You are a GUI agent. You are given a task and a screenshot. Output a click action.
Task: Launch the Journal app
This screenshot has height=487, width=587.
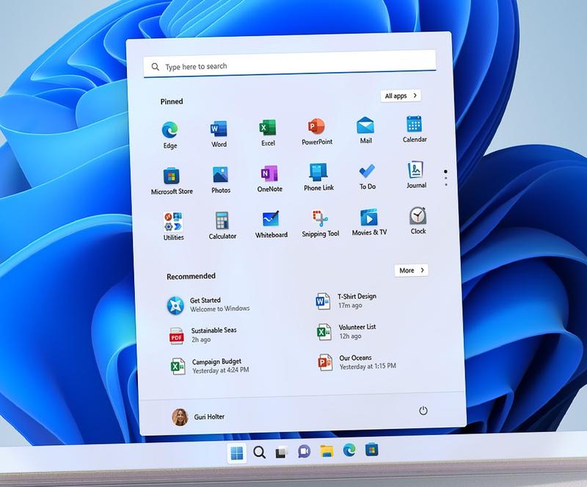coord(416,175)
